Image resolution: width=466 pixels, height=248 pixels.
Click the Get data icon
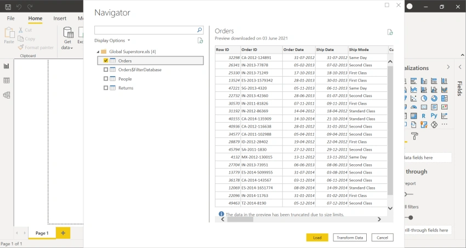click(68, 33)
